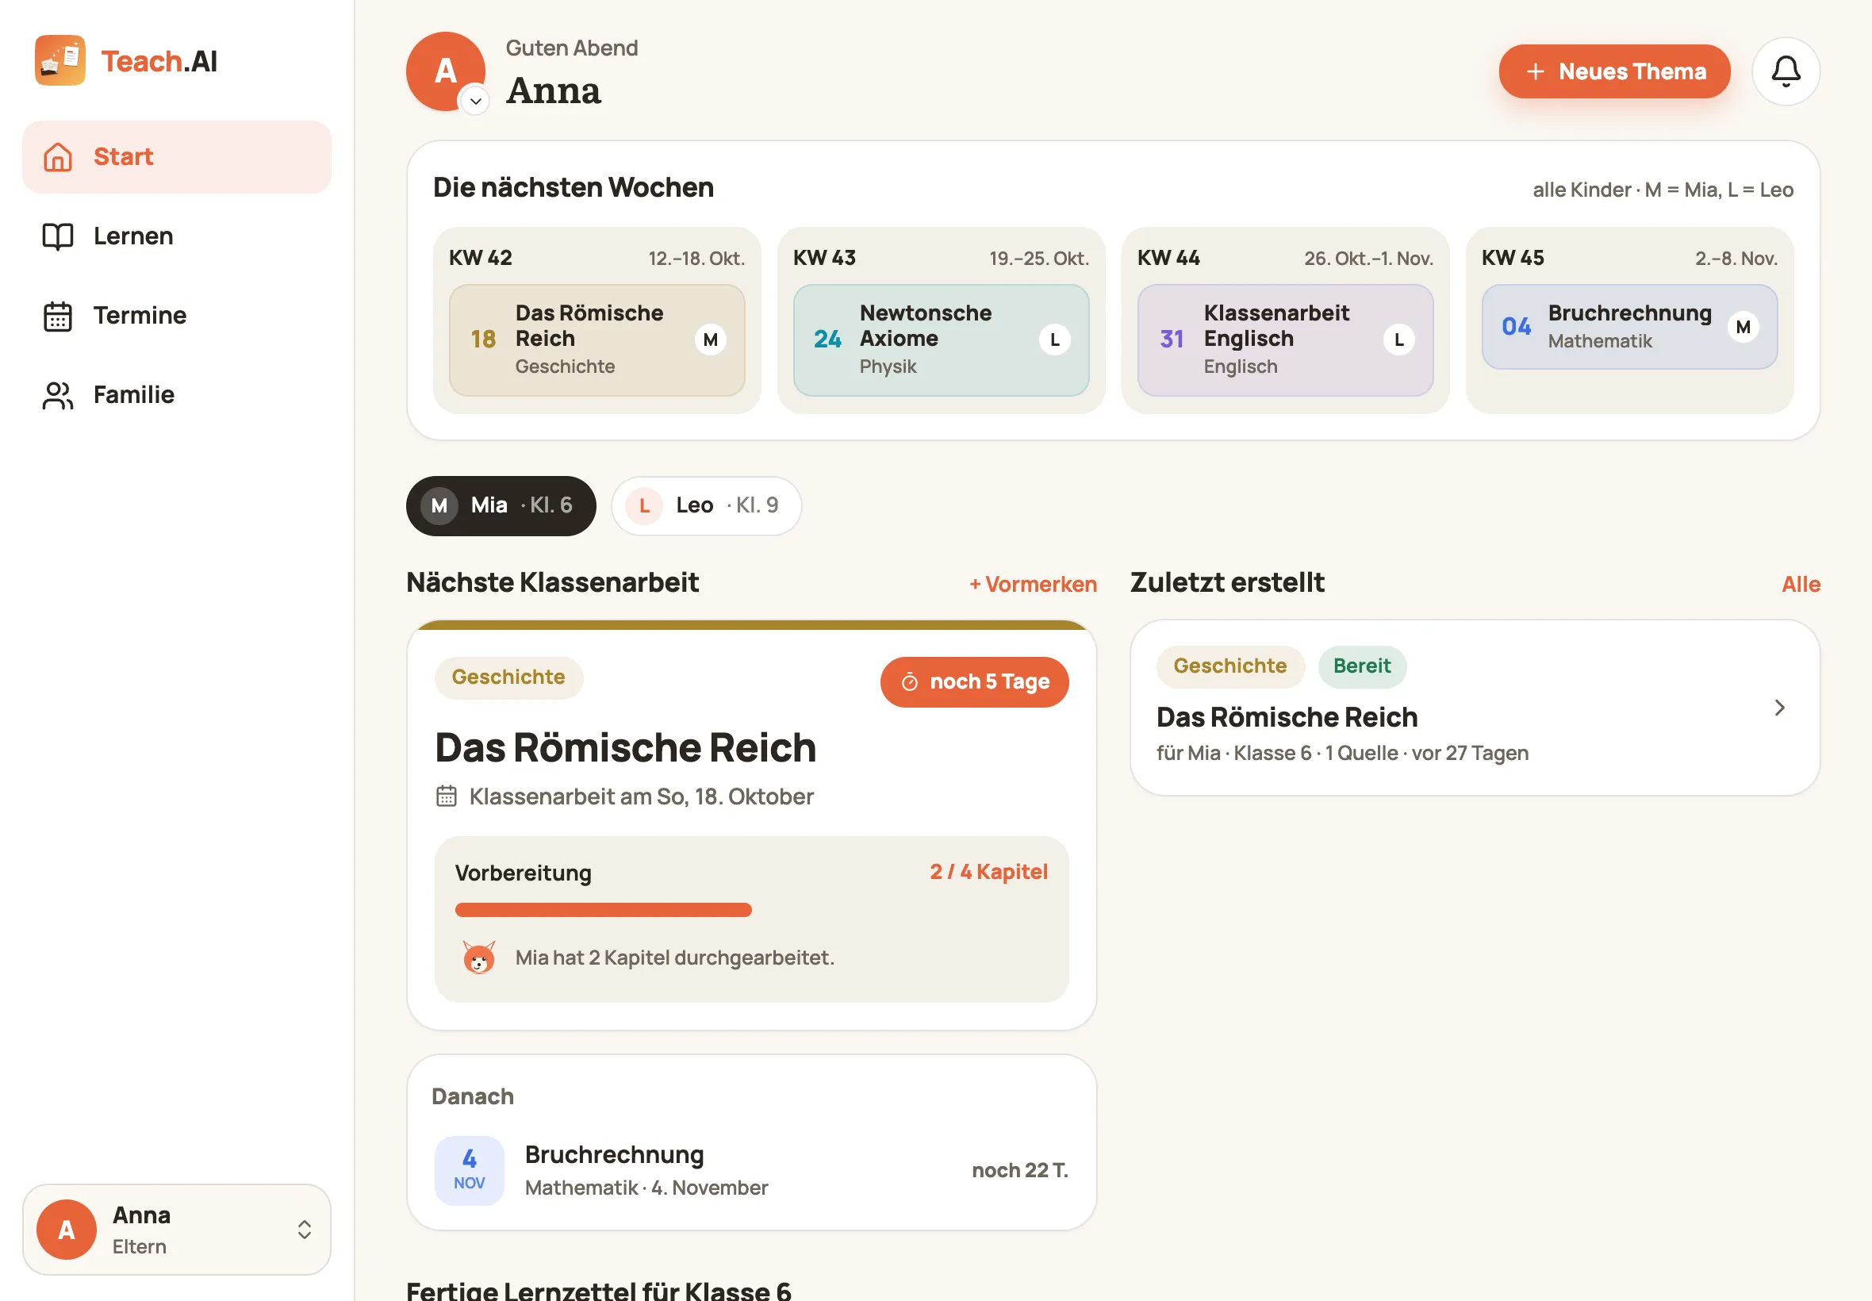The image size is (1872, 1301).
Task: Click the number 24 on KW 43 card
Action: click(827, 339)
